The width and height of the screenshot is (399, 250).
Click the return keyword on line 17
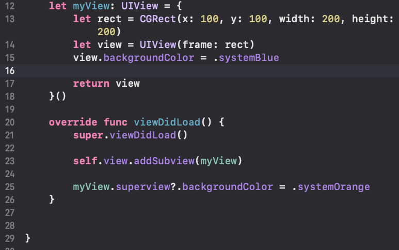[91, 84]
